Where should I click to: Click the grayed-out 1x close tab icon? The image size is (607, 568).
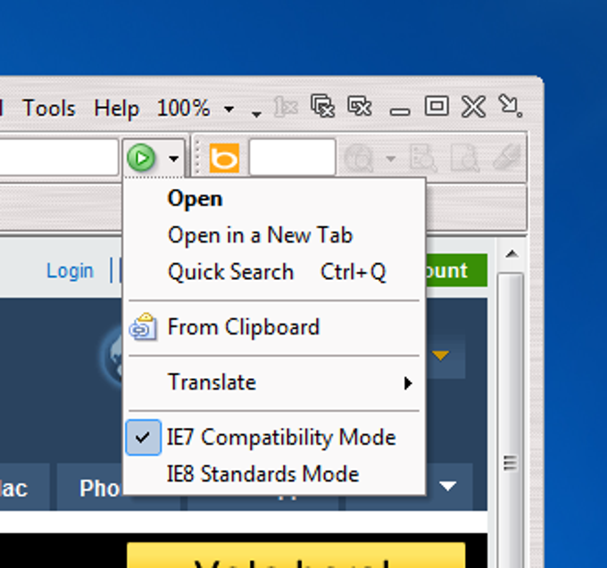tap(286, 107)
